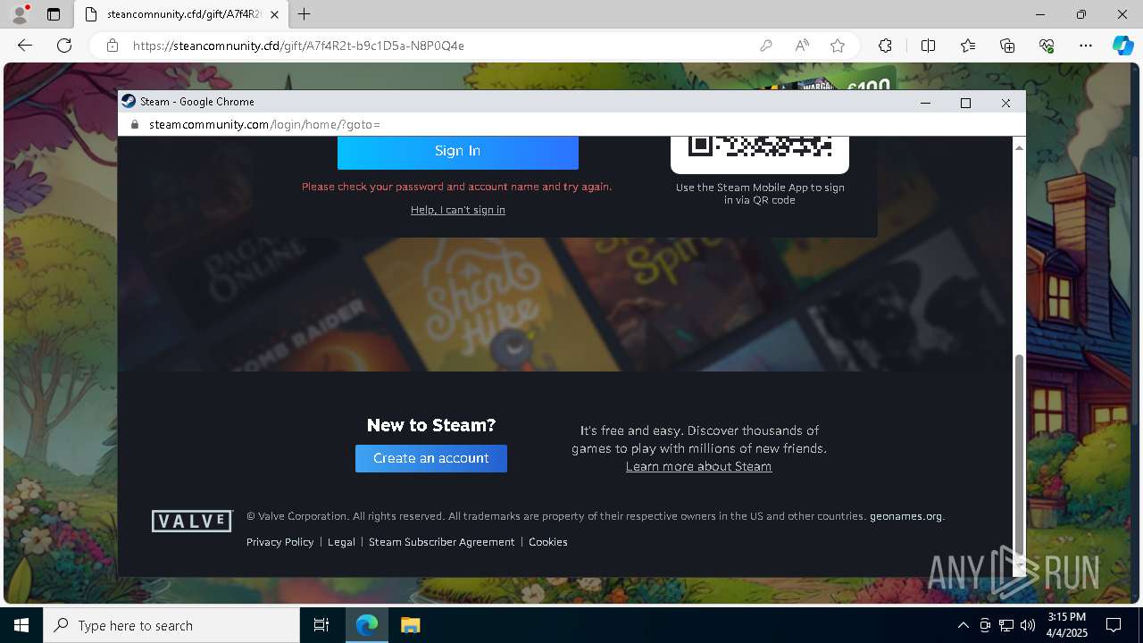The height and width of the screenshot is (643, 1143).
Task: Open Edge Settings and more ellipsis menu
Action: (x=1086, y=46)
